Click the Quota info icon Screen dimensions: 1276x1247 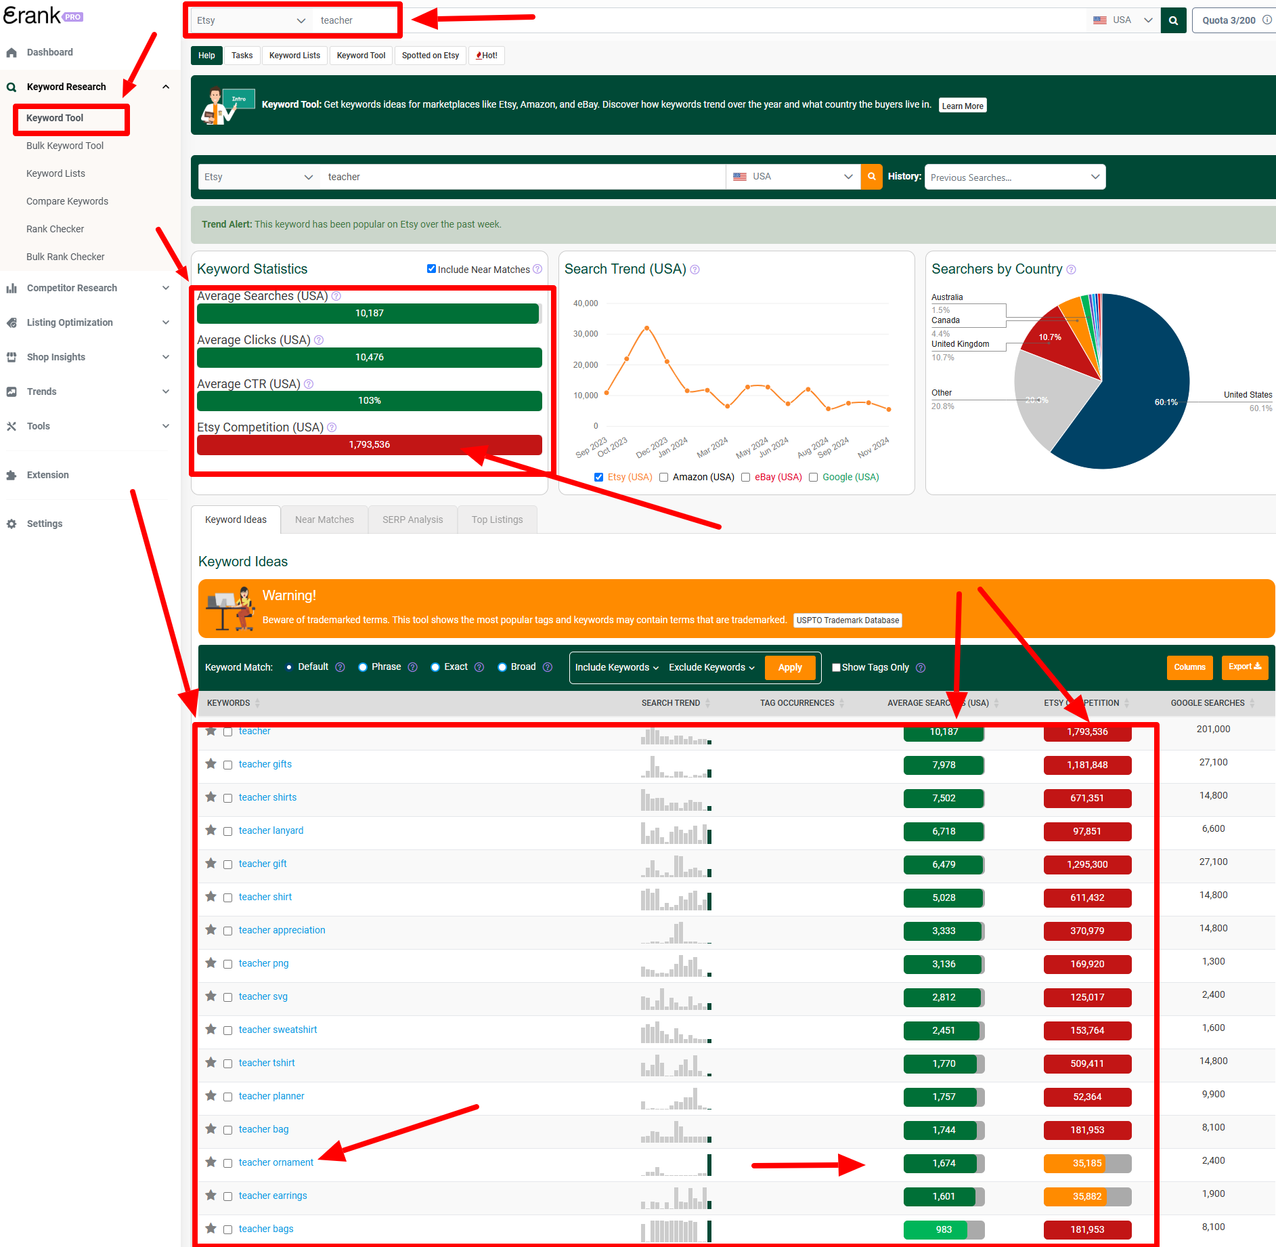point(1267,20)
